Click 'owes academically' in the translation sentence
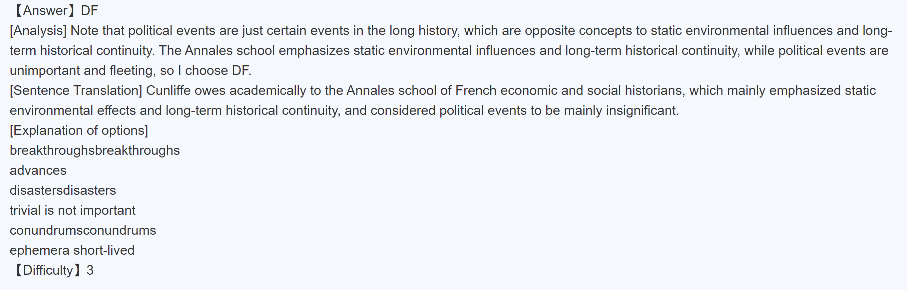This screenshot has height=290, width=907. pos(250,91)
